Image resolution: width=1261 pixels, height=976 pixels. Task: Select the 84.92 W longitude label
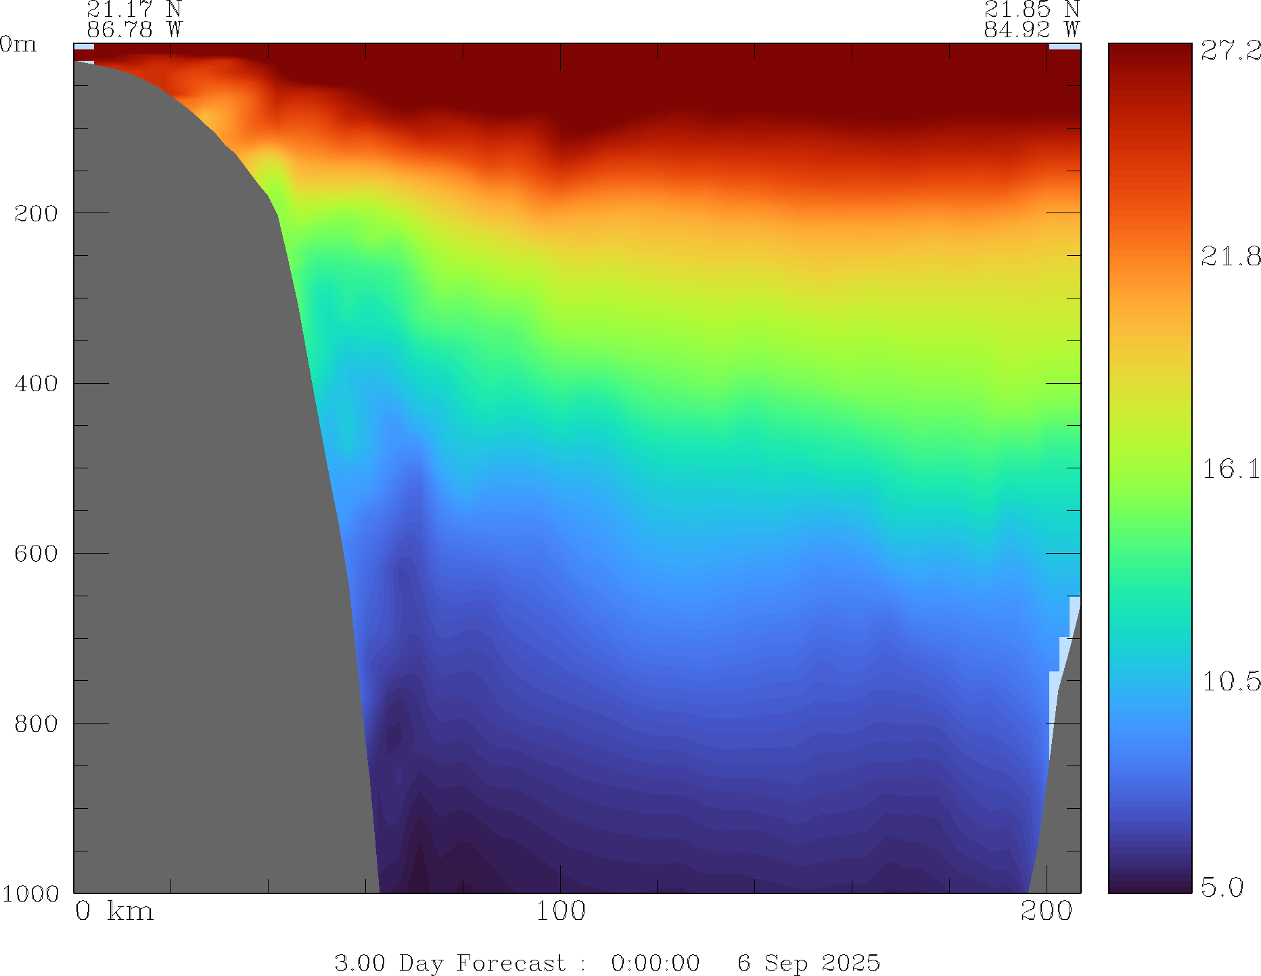[1031, 30]
